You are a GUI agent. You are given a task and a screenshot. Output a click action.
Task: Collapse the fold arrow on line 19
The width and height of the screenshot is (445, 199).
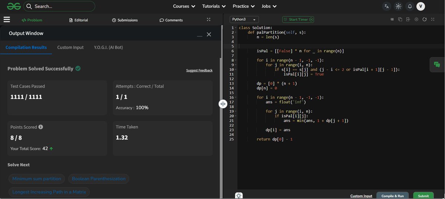tap(235, 111)
